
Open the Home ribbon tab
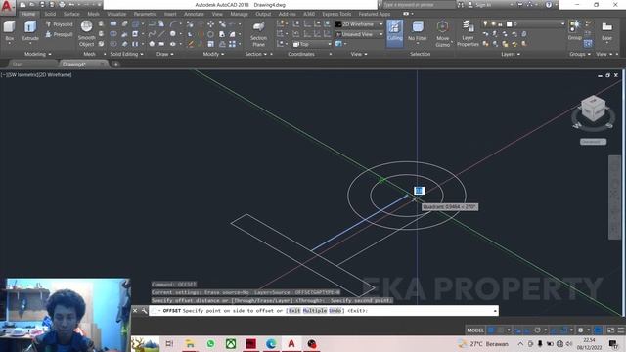[28, 14]
